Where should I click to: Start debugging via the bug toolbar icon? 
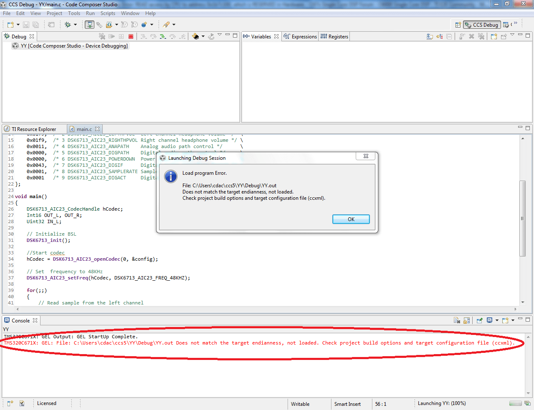coord(67,24)
